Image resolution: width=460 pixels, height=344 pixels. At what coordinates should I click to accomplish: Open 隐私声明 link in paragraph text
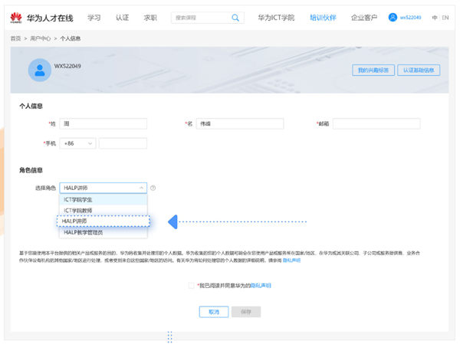291,260
